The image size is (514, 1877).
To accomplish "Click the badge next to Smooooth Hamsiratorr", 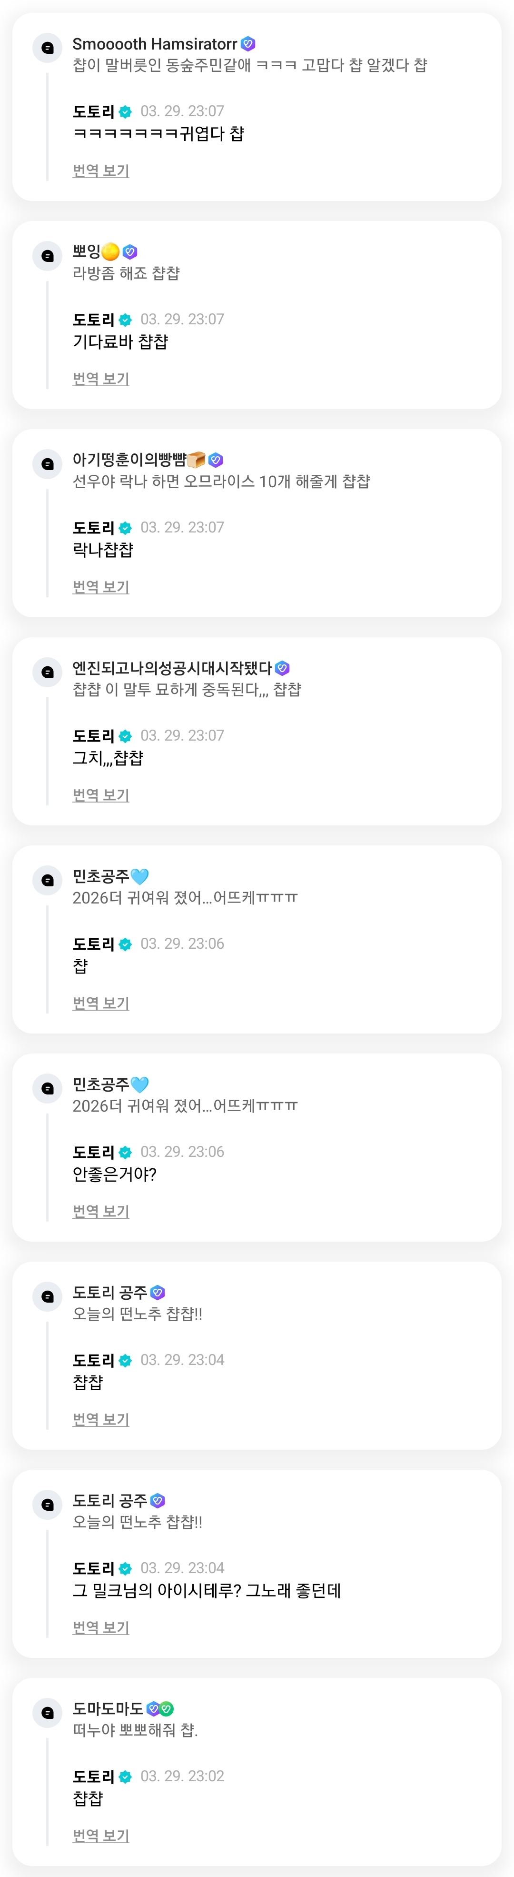I will point(248,44).
